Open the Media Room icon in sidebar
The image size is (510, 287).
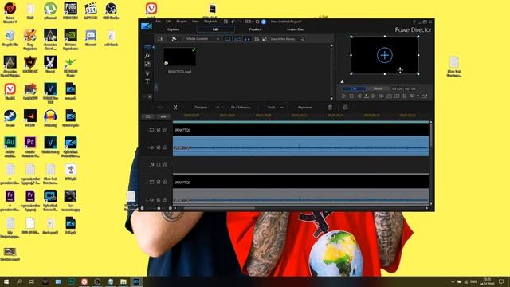pos(147,47)
